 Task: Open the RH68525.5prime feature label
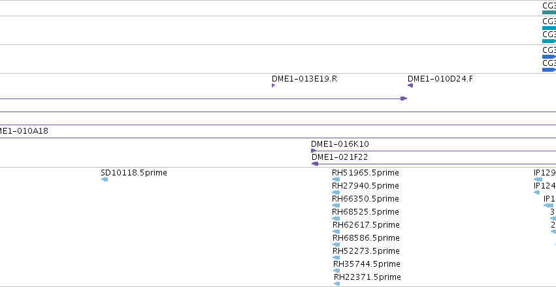coord(365,211)
